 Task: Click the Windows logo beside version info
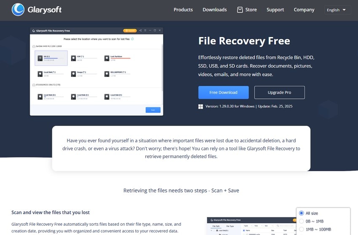click(200, 107)
